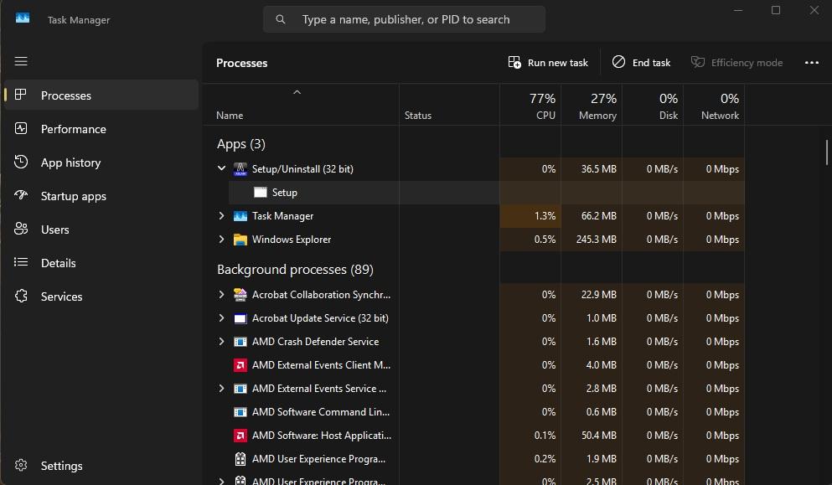Click the Setup/Uninstall app icon
The image size is (832, 485).
(240, 169)
